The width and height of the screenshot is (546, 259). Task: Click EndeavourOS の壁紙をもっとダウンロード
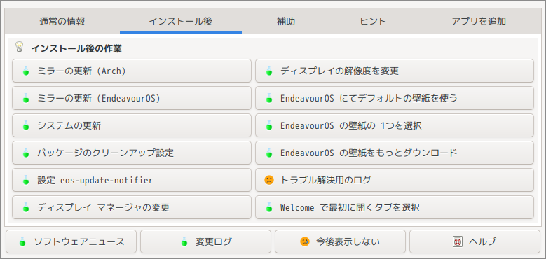pos(395,153)
